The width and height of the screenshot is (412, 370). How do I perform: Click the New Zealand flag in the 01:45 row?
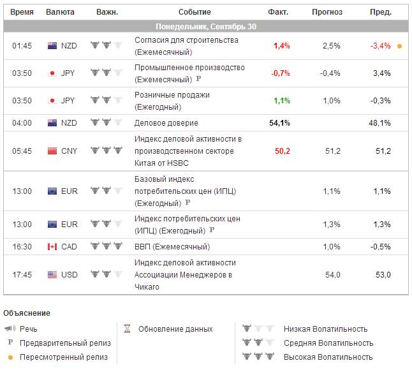52,46
